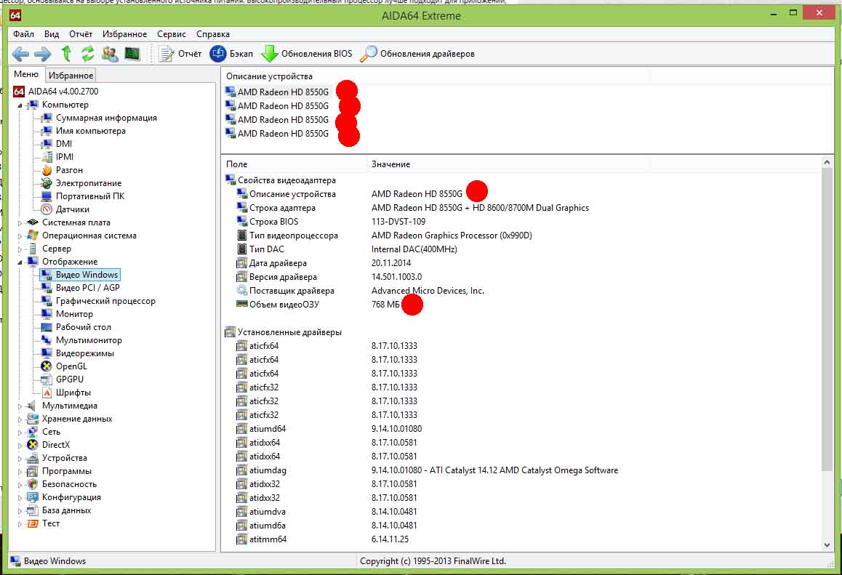Switch to the Меню tab
This screenshot has height=575, width=842.
point(26,74)
